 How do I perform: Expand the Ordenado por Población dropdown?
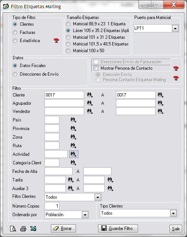tap(85, 215)
